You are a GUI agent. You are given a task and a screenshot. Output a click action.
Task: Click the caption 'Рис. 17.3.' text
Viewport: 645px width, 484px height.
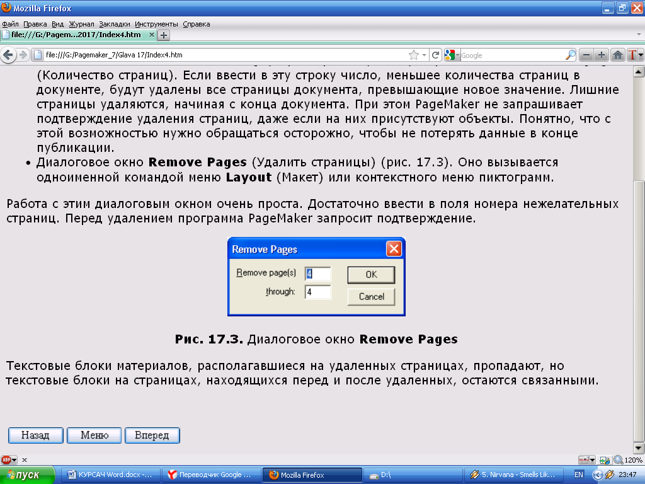click(209, 339)
